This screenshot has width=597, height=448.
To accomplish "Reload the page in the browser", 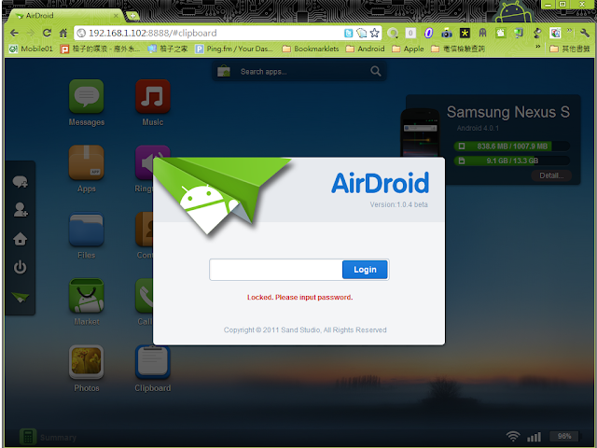I will tap(47, 34).
